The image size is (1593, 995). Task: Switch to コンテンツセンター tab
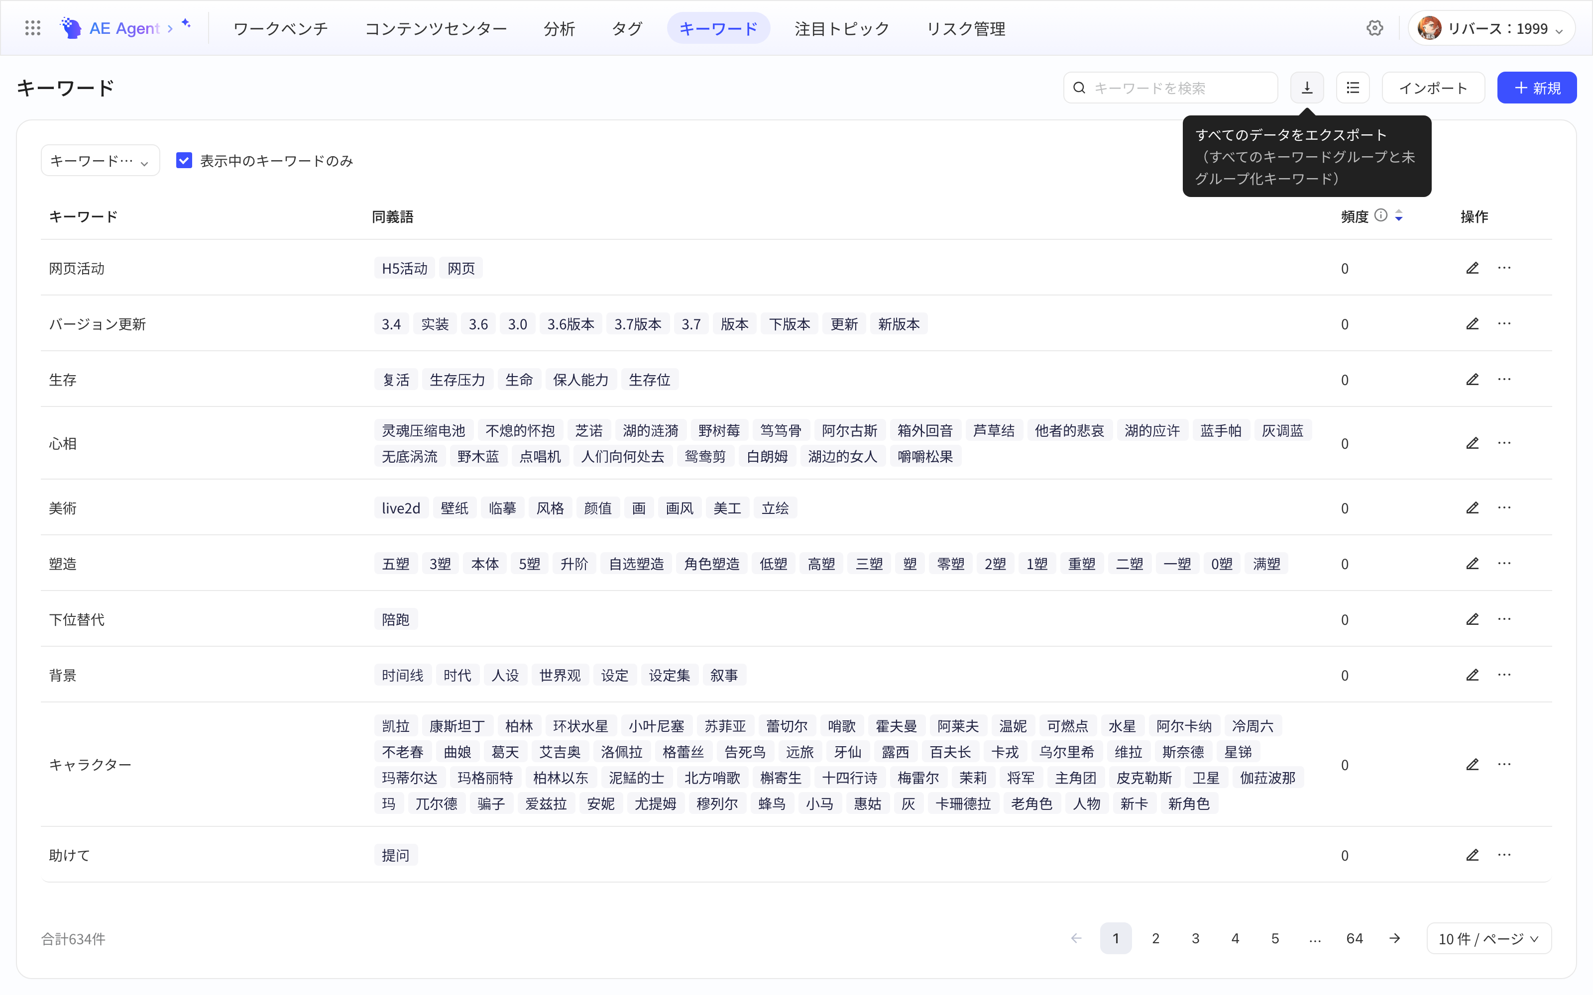tap(436, 28)
